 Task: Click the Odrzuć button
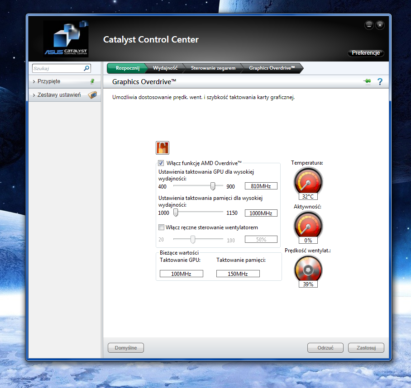[x=325, y=348]
